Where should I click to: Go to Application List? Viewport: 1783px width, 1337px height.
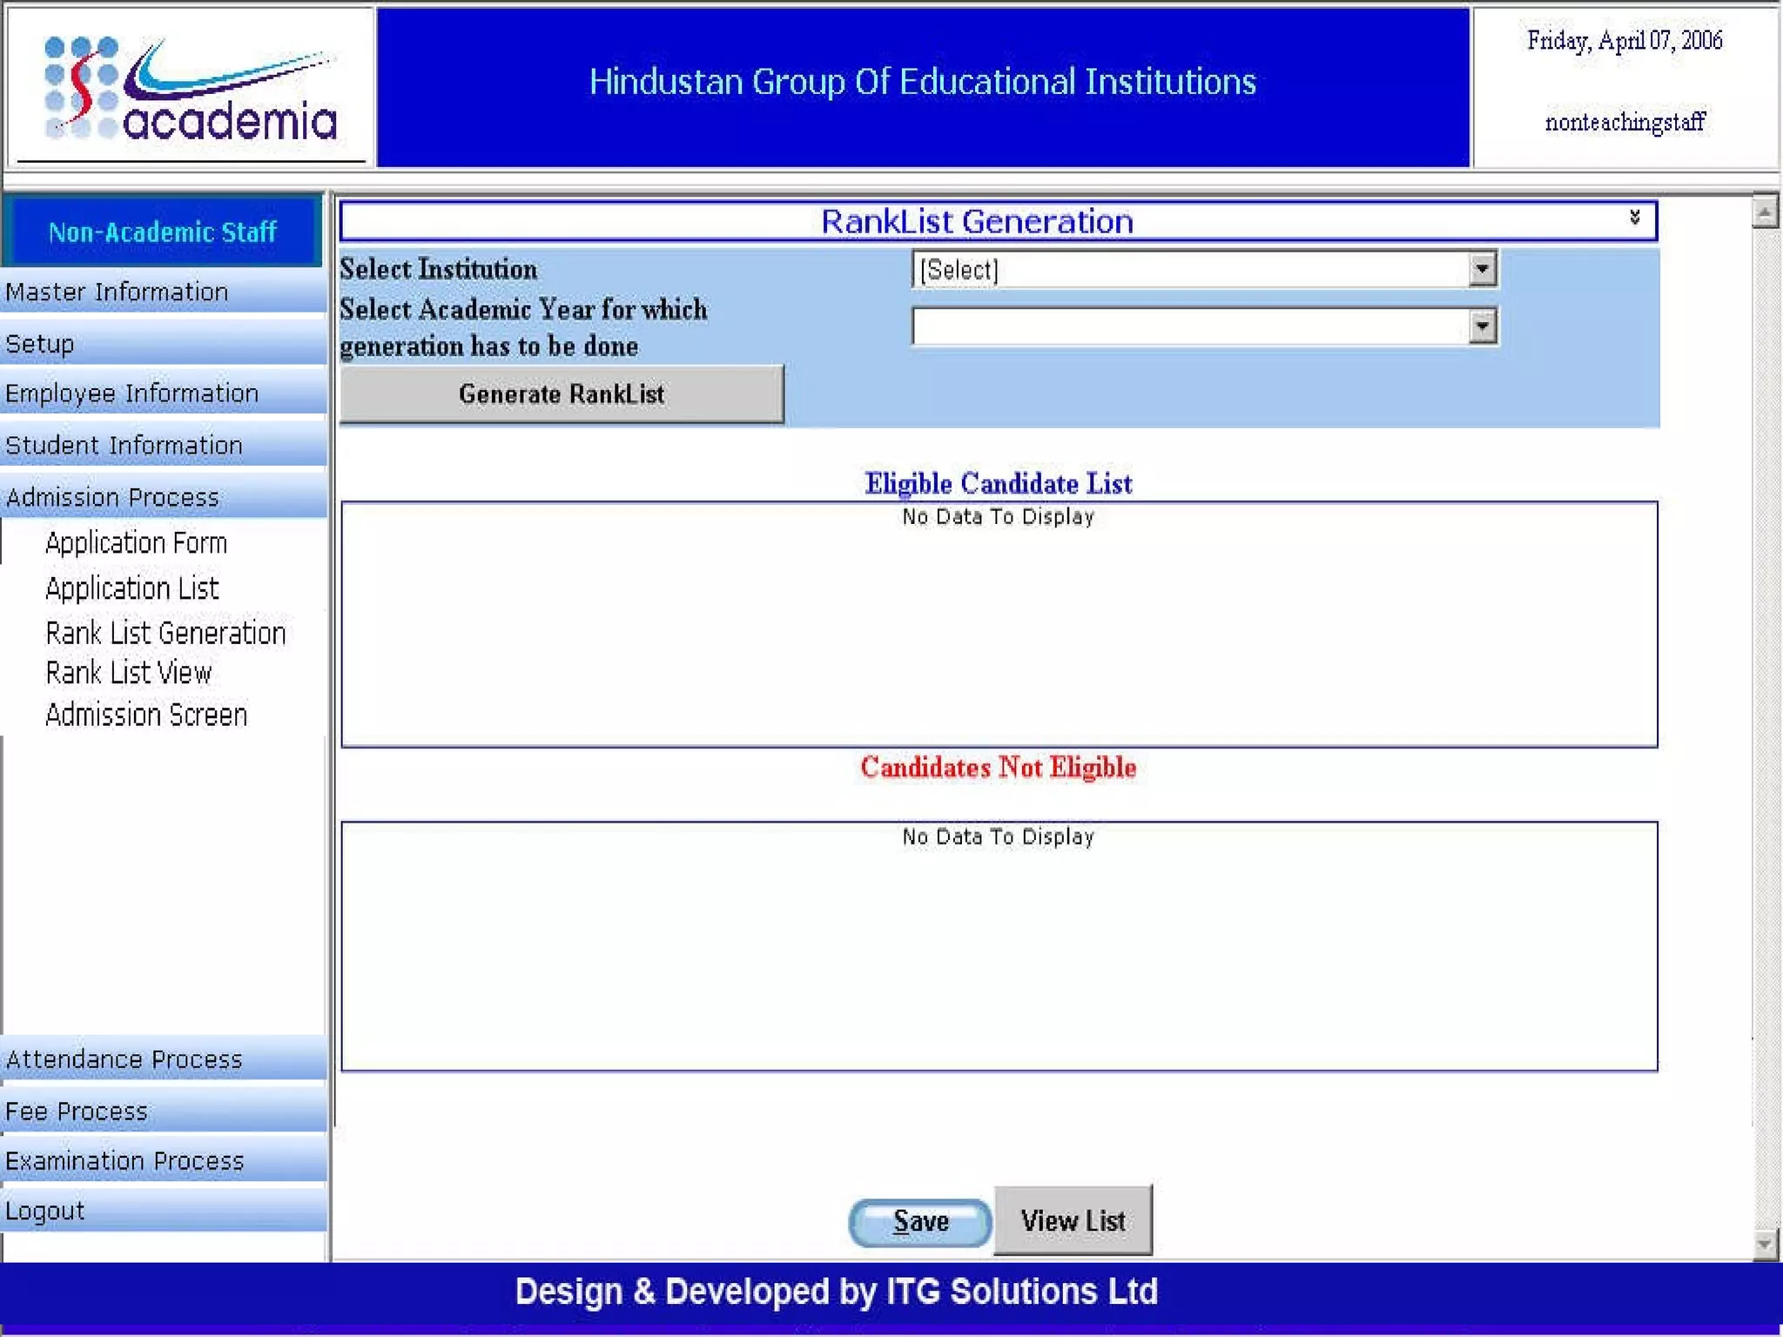coord(131,588)
